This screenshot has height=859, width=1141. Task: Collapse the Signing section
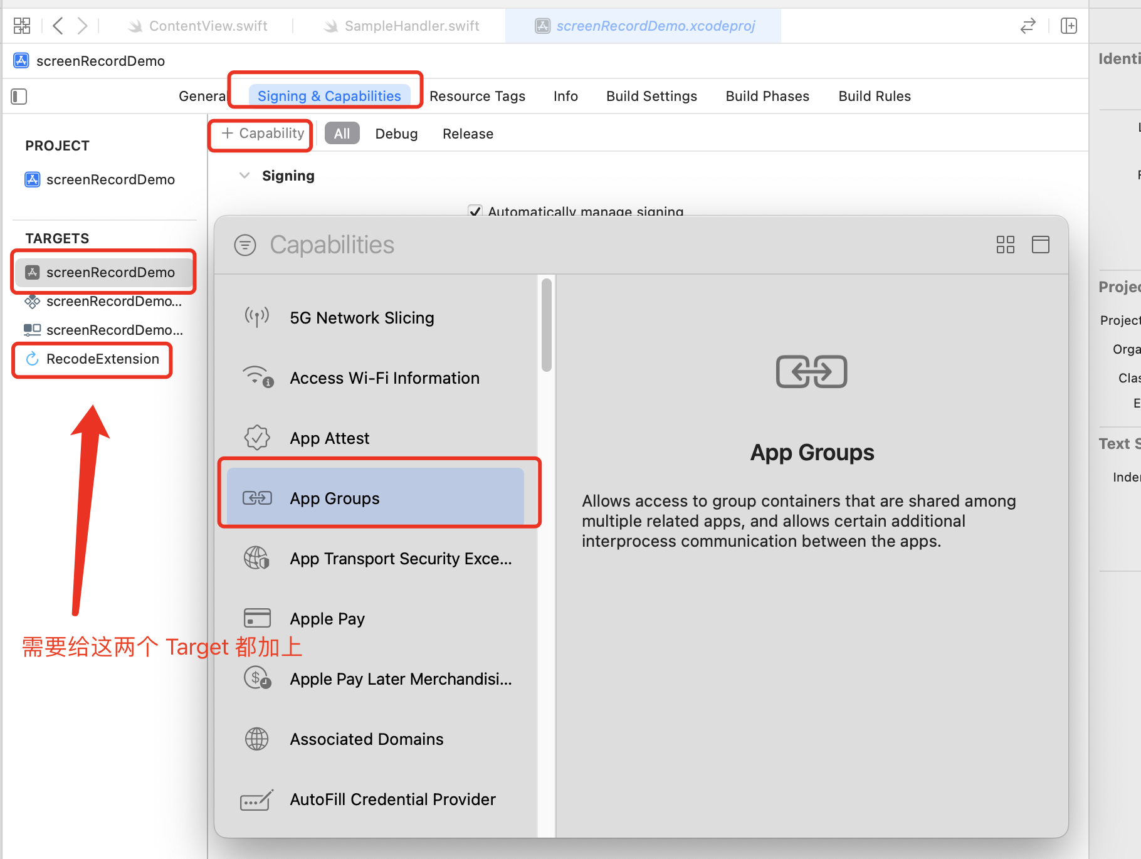[x=244, y=176]
